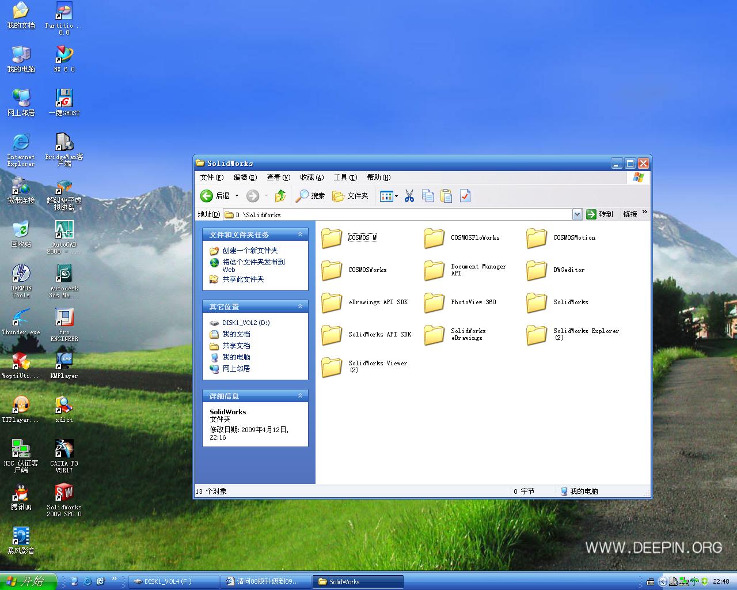Select the NX 6.0 desktop shortcut

click(x=64, y=59)
